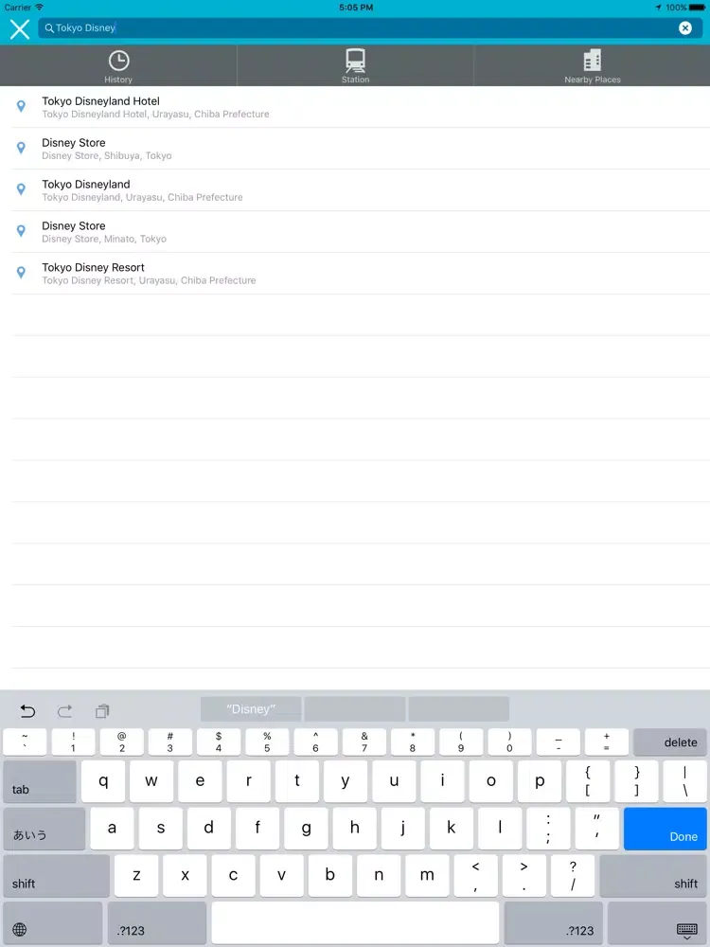This screenshot has height=947, width=710.
Task: Tap the left shift key
Action: click(57, 876)
